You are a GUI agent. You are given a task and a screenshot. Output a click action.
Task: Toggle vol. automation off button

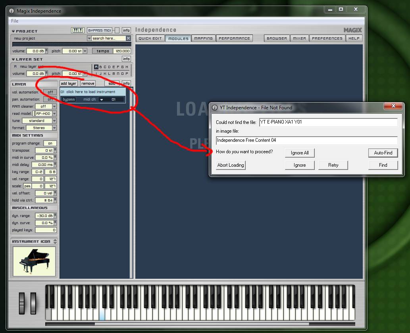click(50, 92)
